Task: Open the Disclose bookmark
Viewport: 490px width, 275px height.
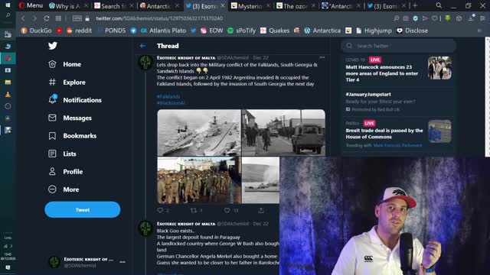Action: [x=412, y=31]
